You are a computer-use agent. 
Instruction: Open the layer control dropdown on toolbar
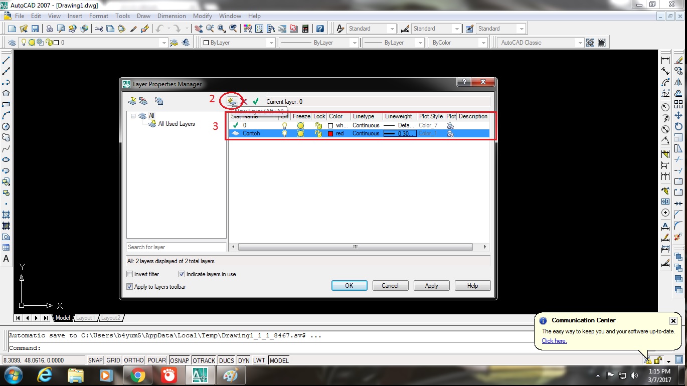tap(163, 42)
